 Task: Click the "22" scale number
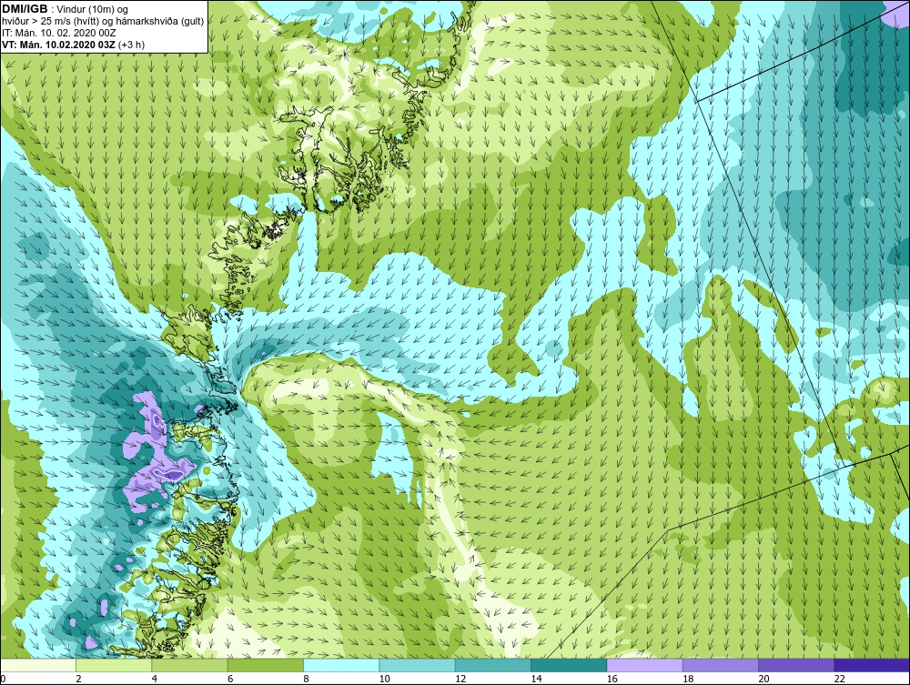tap(840, 679)
